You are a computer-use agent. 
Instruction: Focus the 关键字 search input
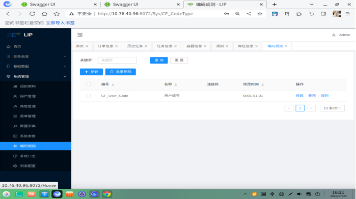117,60
